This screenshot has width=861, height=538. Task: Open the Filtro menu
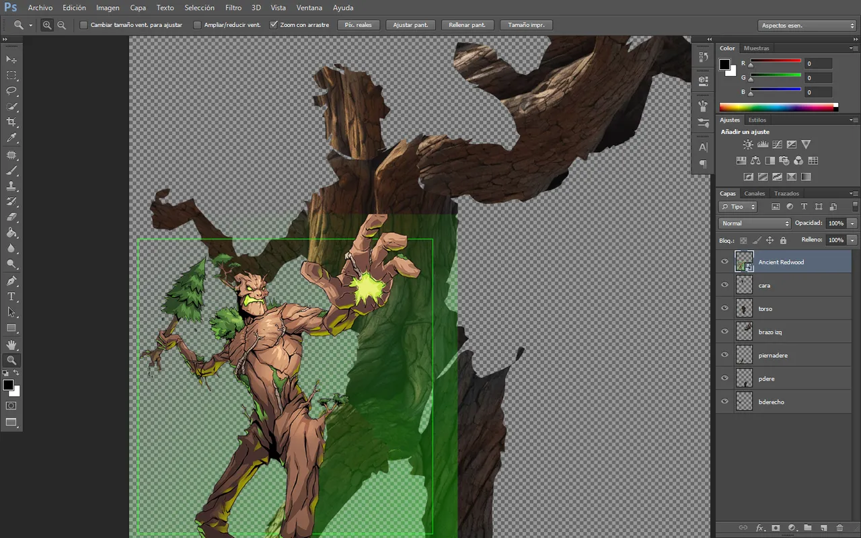[x=233, y=8]
